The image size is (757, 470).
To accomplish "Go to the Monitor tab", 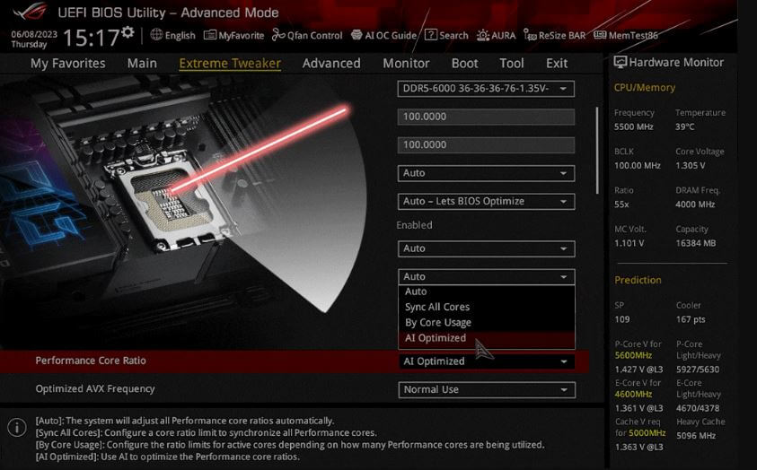I will click(406, 63).
